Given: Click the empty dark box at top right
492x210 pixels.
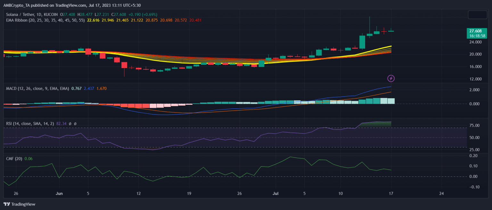Looking at the screenshot, I should click(478, 15).
